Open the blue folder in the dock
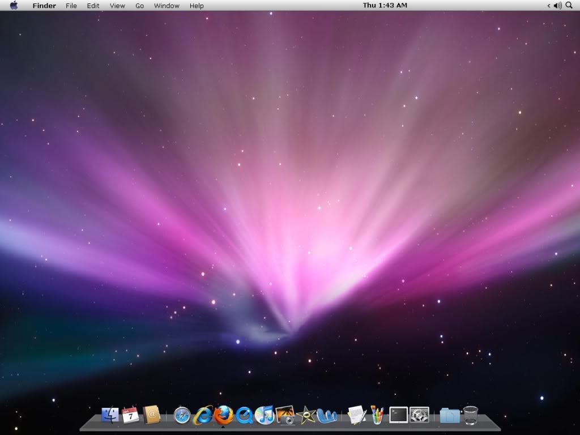The width and height of the screenshot is (580, 435). click(450, 415)
